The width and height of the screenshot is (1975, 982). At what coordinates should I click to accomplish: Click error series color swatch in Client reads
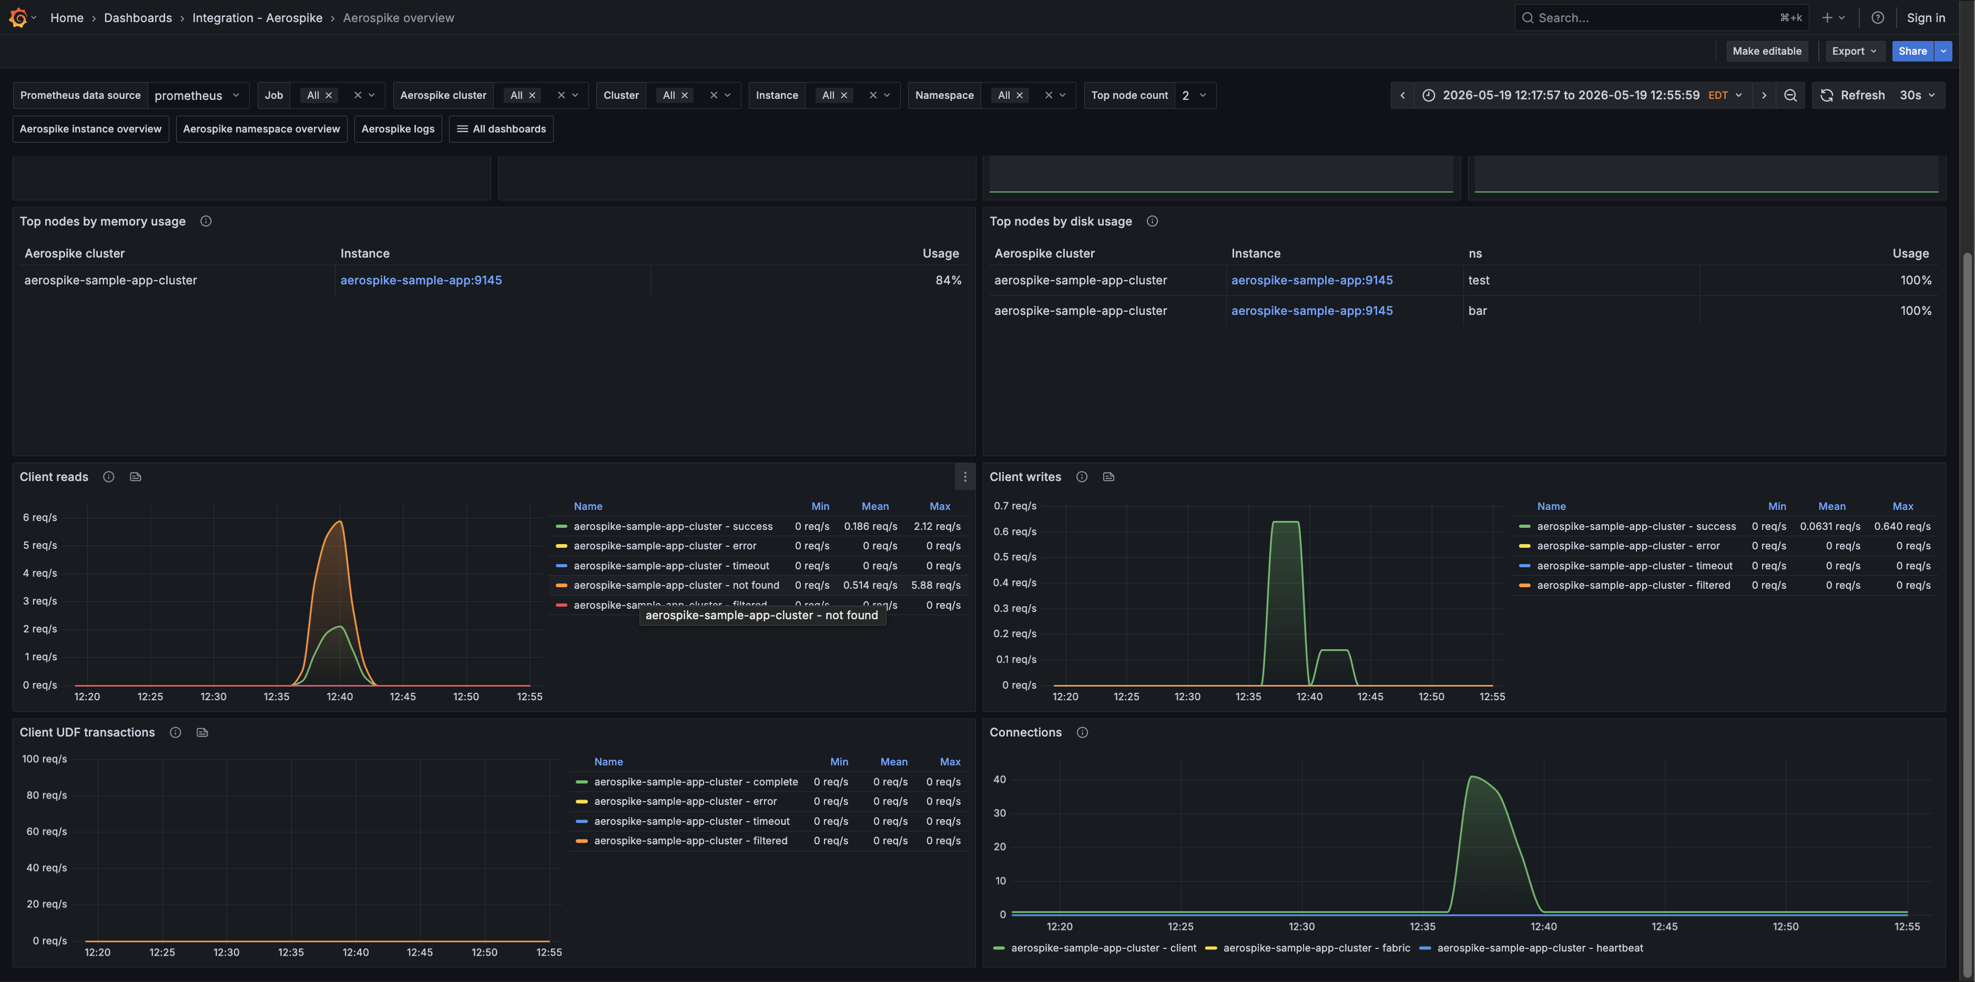561,546
